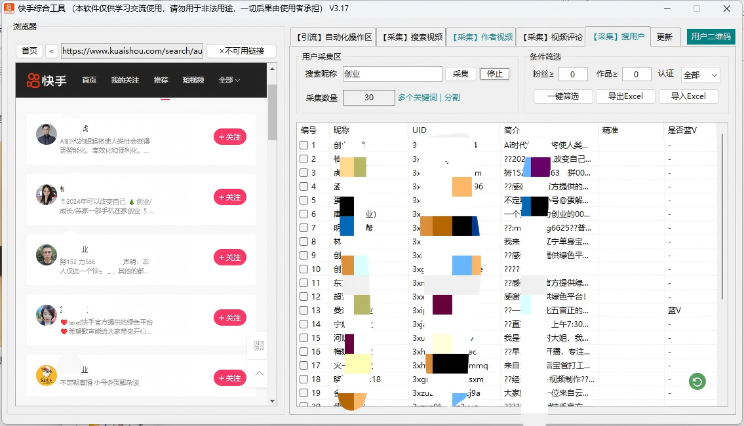This screenshot has height=426, width=744.
Task: Click the 搜索昵称 input field
Action: (x=393, y=74)
